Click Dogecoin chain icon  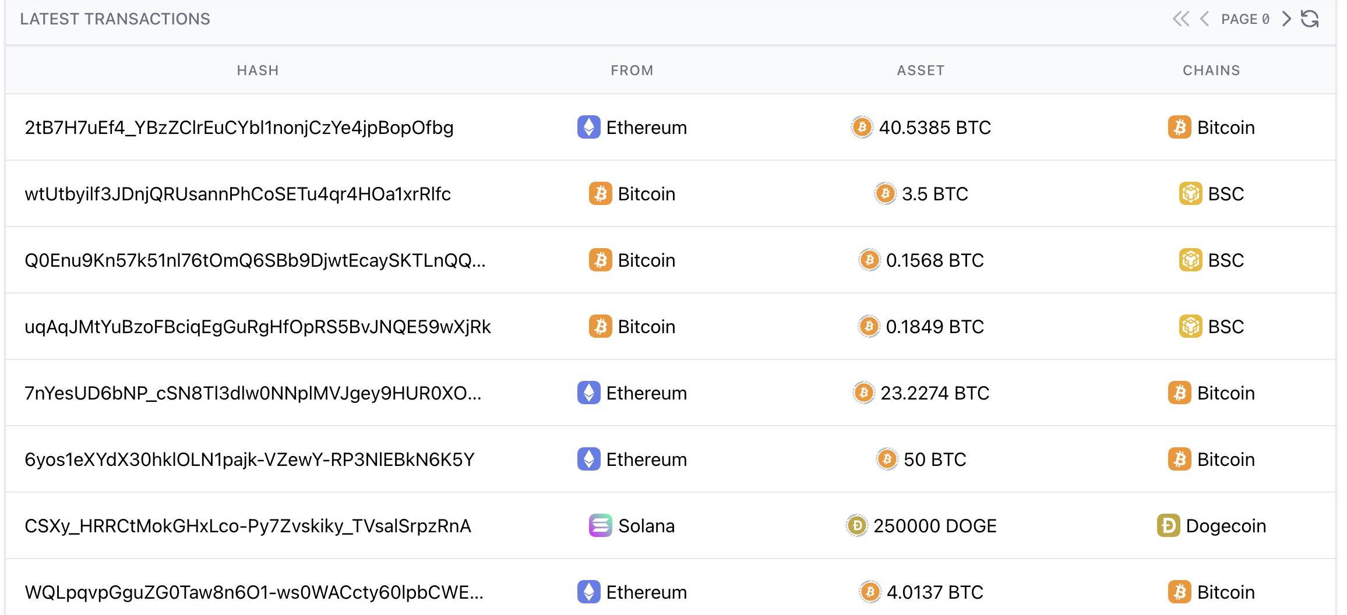tap(1168, 525)
